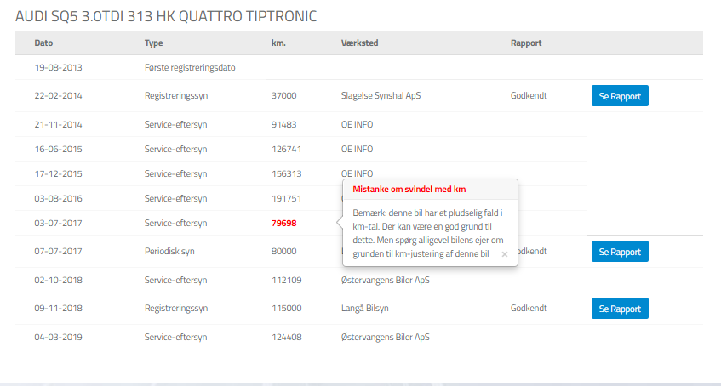The width and height of the screenshot is (721, 386).
Task: Open Se Rapport for Langå Bilsyn inspection
Action: tap(620, 308)
